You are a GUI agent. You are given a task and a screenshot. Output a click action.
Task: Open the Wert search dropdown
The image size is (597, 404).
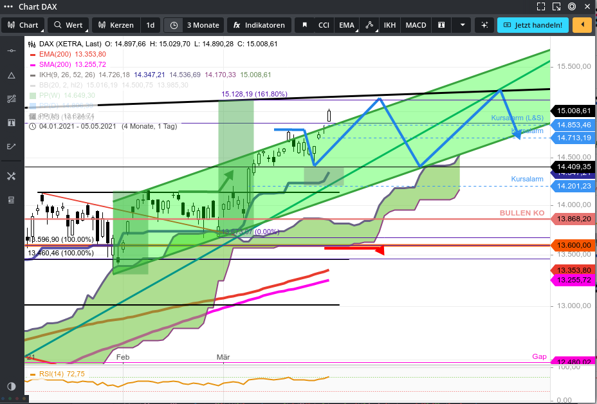(x=69, y=25)
